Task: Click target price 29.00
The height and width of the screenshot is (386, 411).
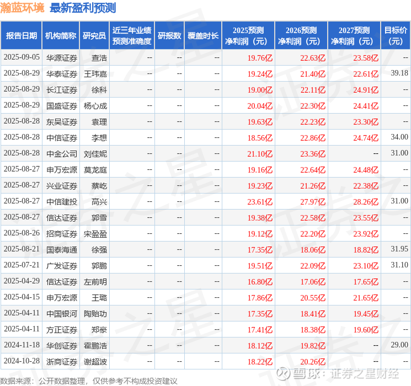Action: click(399, 345)
